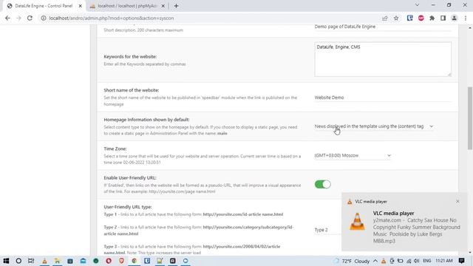Close the VLC media player notification

click(457, 201)
